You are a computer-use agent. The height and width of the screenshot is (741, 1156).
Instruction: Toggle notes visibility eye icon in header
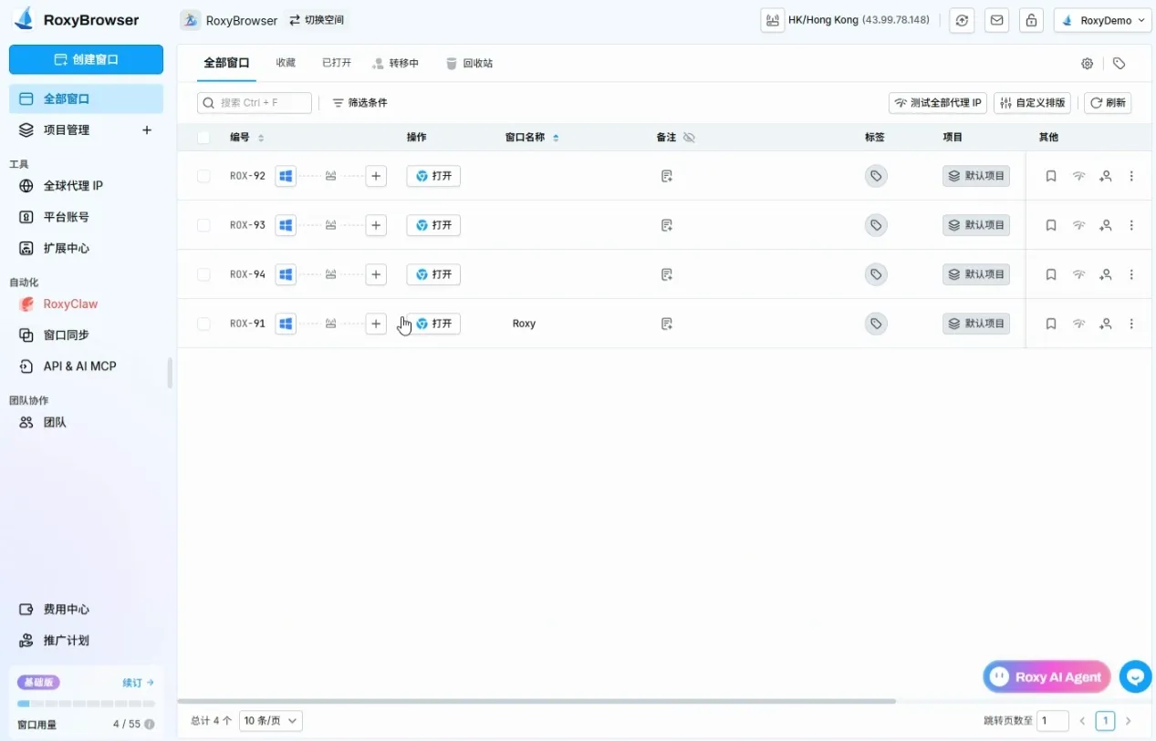pos(689,138)
